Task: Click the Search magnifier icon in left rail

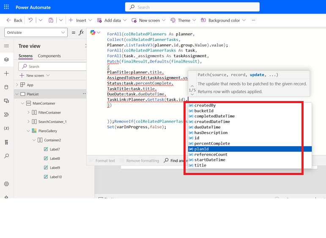Action: pos(6,156)
